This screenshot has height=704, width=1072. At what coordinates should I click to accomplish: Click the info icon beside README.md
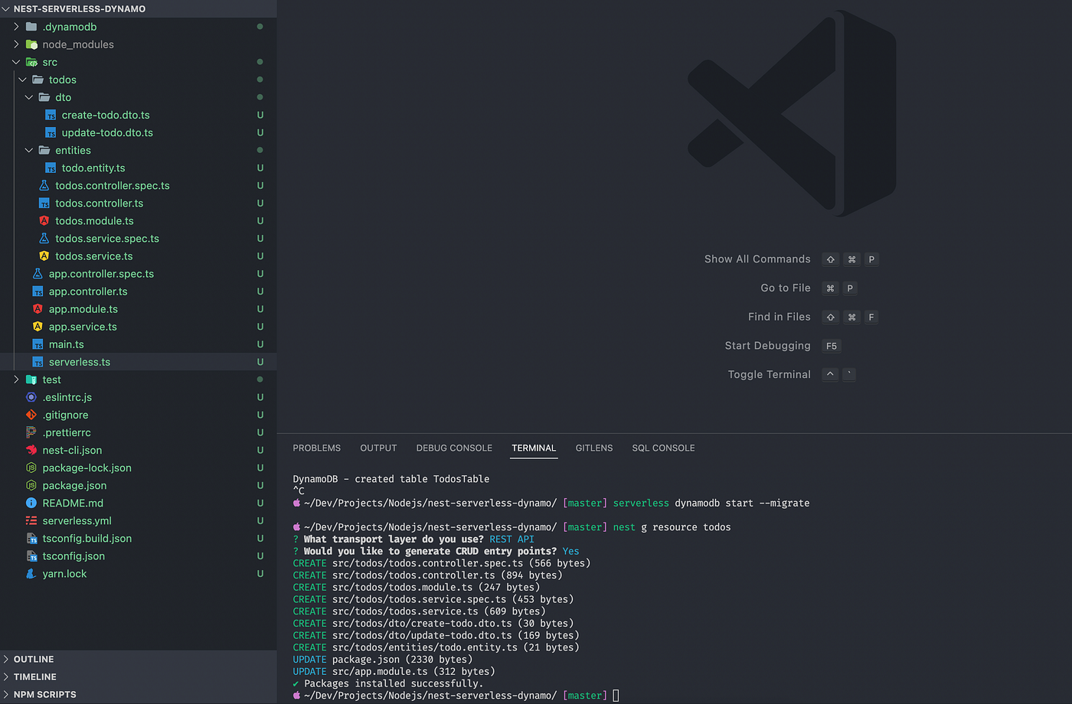tap(31, 503)
